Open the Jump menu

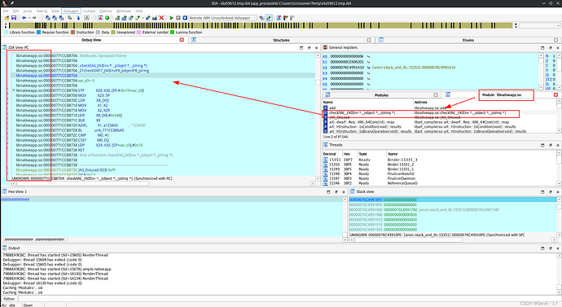tap(28, 11)
